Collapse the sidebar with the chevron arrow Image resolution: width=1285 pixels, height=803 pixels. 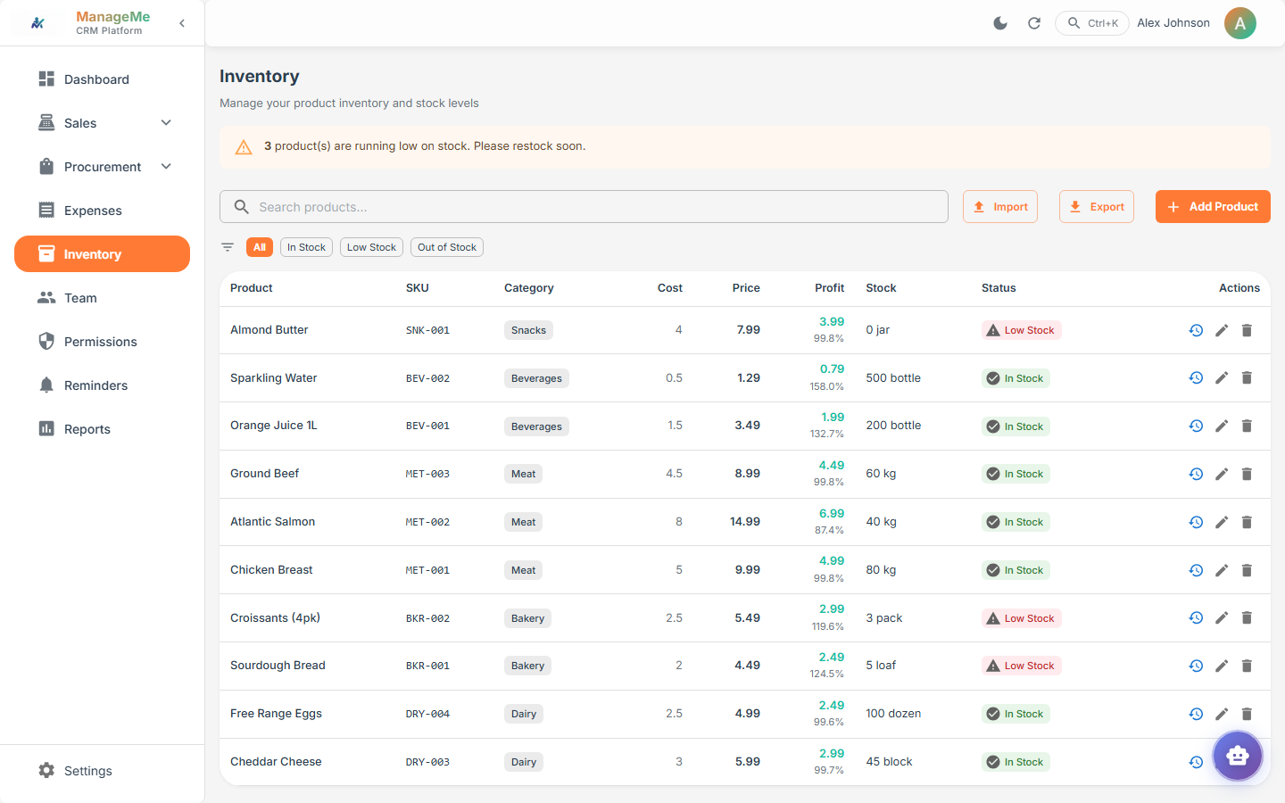[182, 23]
